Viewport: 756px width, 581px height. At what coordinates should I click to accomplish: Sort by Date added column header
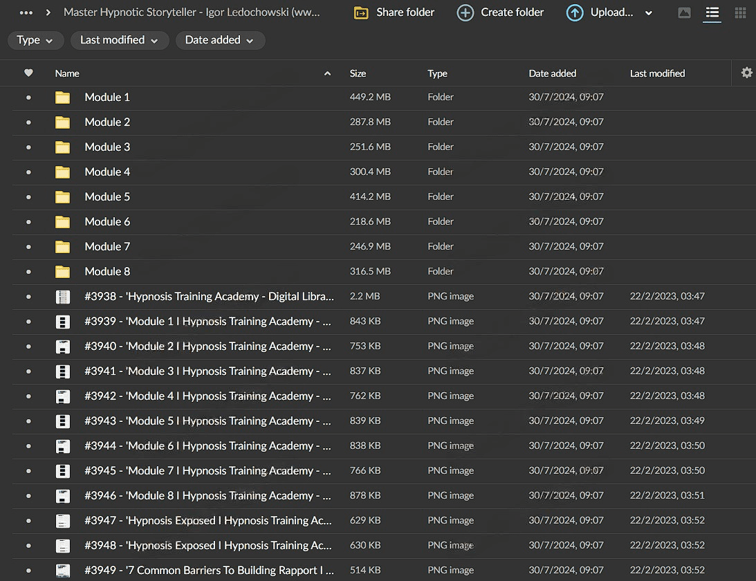552,73
